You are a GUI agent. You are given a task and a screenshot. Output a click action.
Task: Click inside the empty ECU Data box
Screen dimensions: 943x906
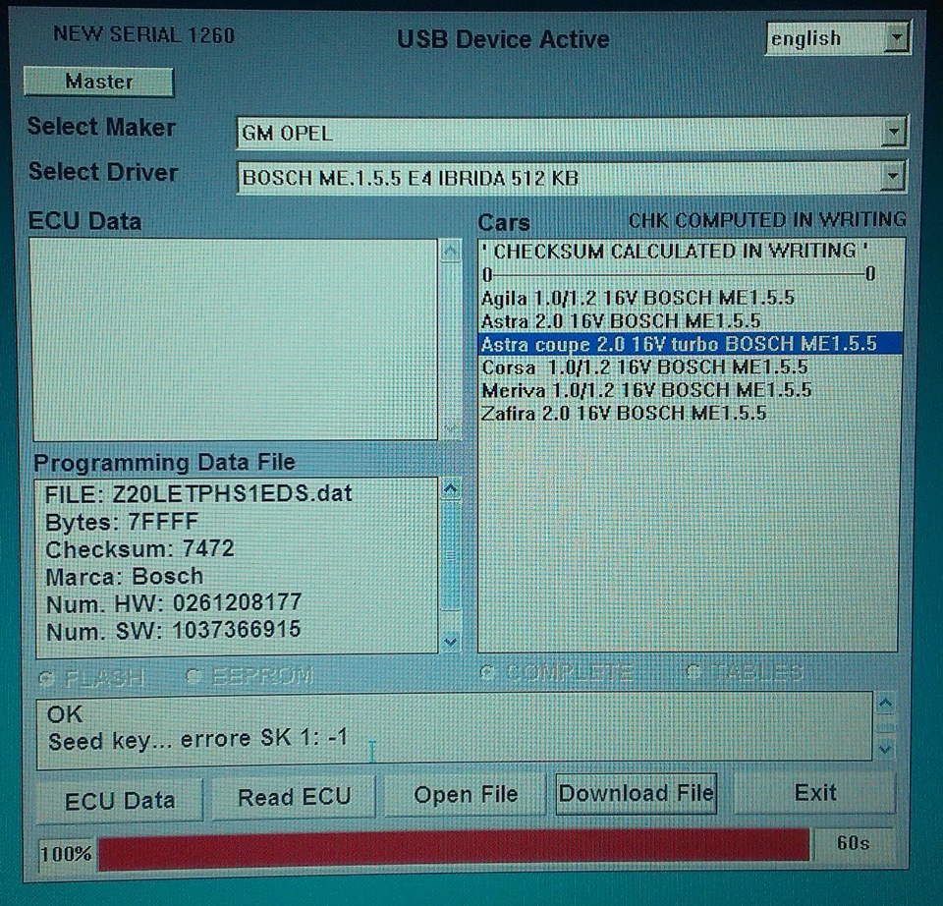point(235,340)
